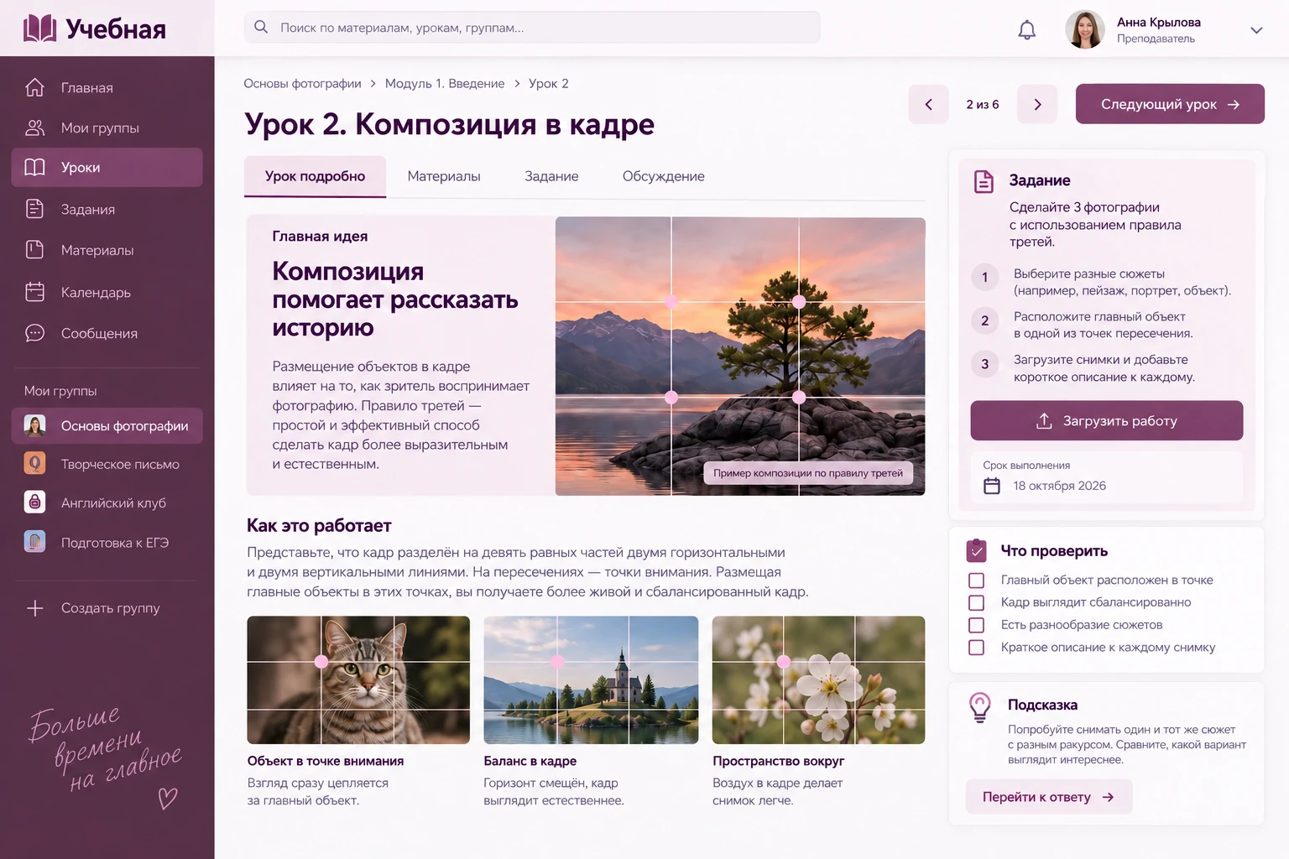The height and width of the screenshot is (859, 1289).
Task: Click the Задания document icon in sidebar
Action: coord(34,209)
